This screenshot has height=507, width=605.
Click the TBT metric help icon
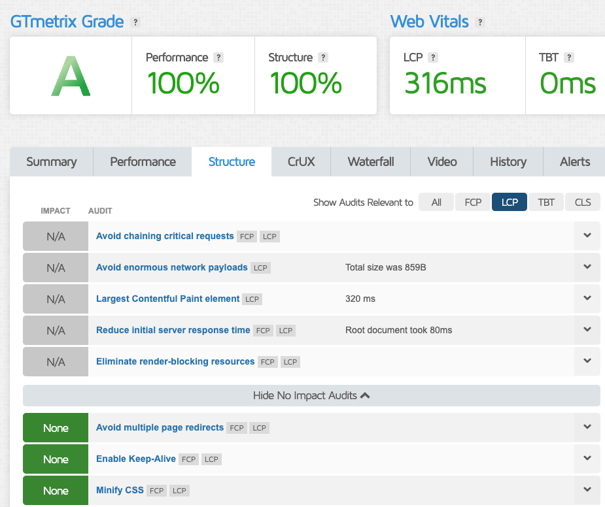tap(568, 57)
